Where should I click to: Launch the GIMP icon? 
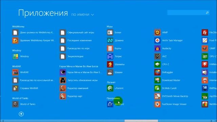tap(205, 48)
